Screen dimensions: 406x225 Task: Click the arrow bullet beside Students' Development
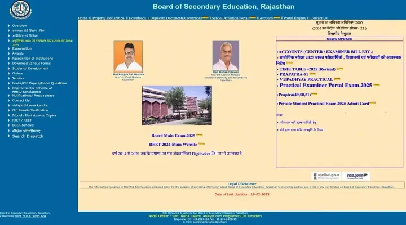(9, 69)
